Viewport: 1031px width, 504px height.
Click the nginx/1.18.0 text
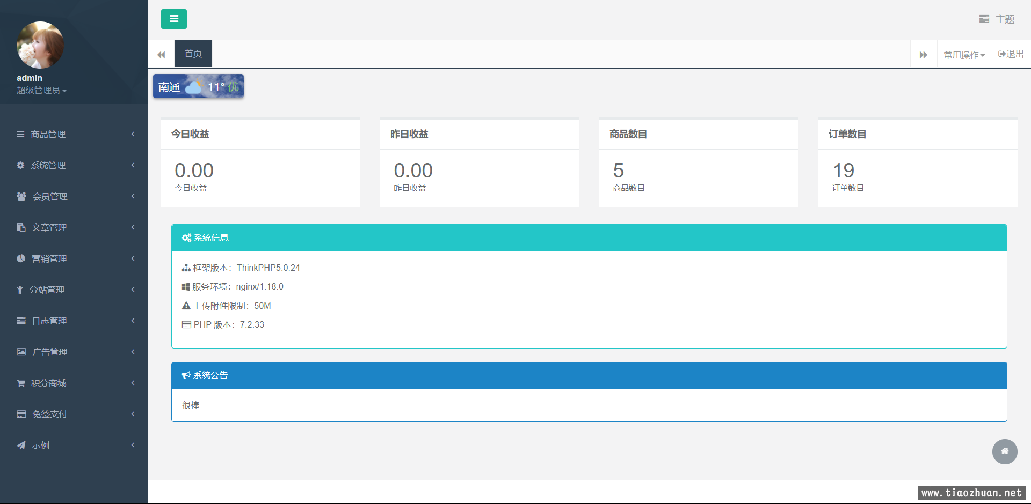(x=260, y=287)
